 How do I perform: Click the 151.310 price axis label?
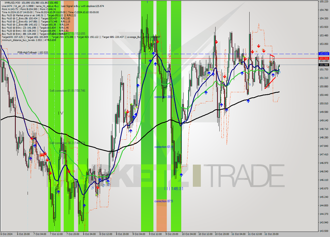(x=324, y=78)
